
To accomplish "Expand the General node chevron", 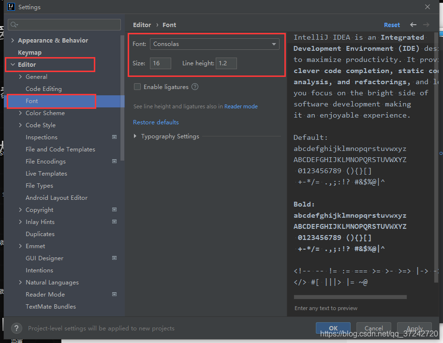I will pyautogui.click(x=20, y=76).
